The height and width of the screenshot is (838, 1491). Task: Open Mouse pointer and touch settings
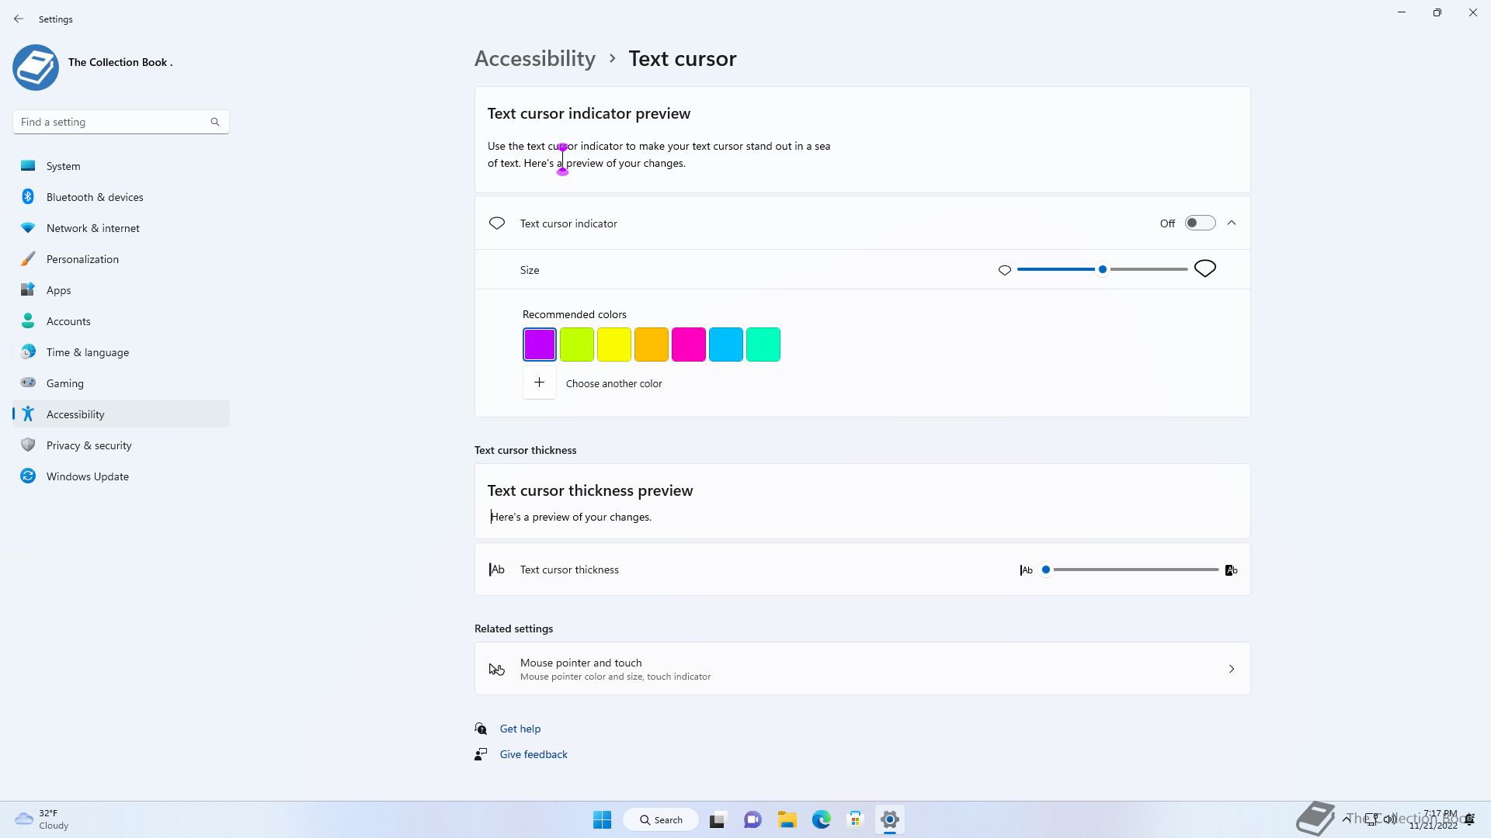862,669
